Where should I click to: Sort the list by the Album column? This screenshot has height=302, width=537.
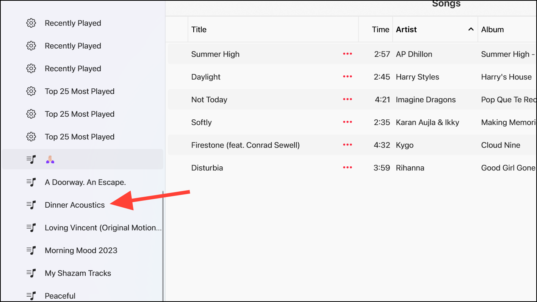(492, 29)
